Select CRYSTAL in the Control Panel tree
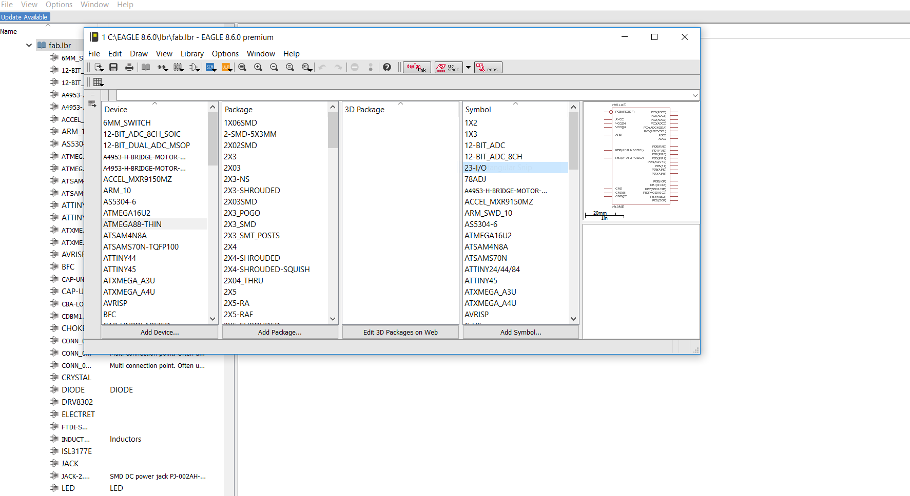Image resolution: width=910 pixels, height=496 pixels. click(76, 377)
